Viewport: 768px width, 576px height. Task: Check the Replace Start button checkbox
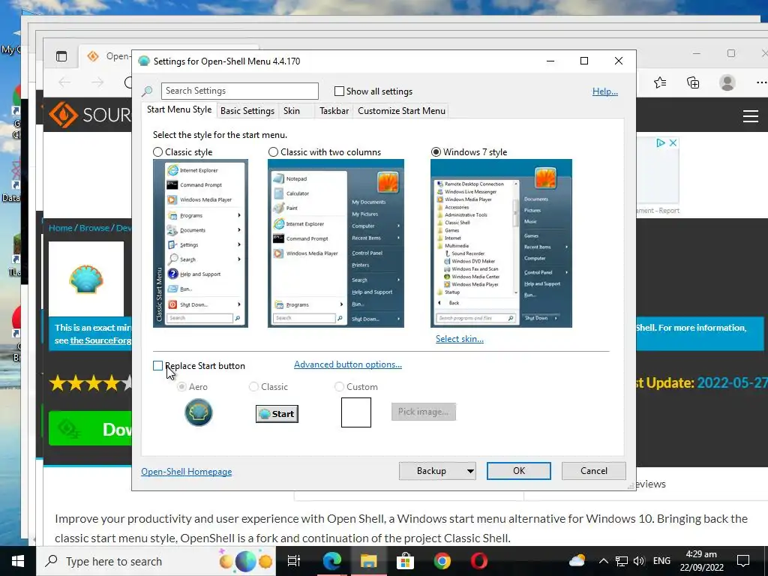157,366
